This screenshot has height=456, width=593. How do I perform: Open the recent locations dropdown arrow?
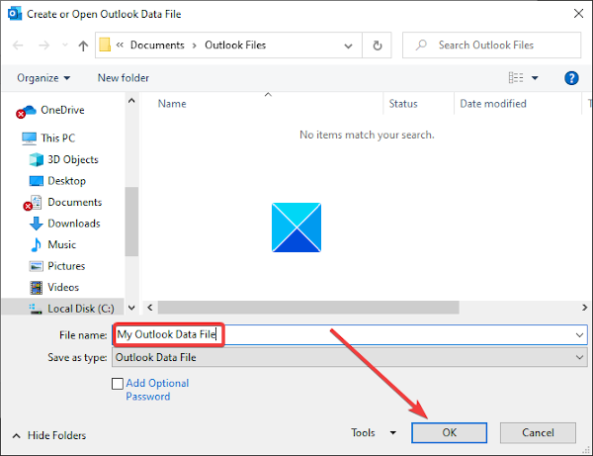(x=65, y=46)
